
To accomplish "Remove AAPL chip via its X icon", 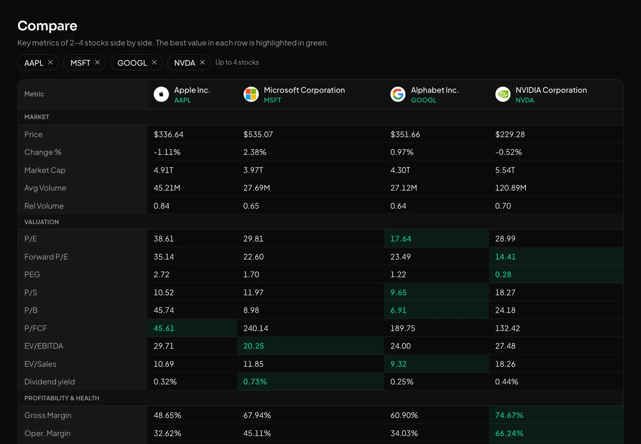I will (51, 62).
